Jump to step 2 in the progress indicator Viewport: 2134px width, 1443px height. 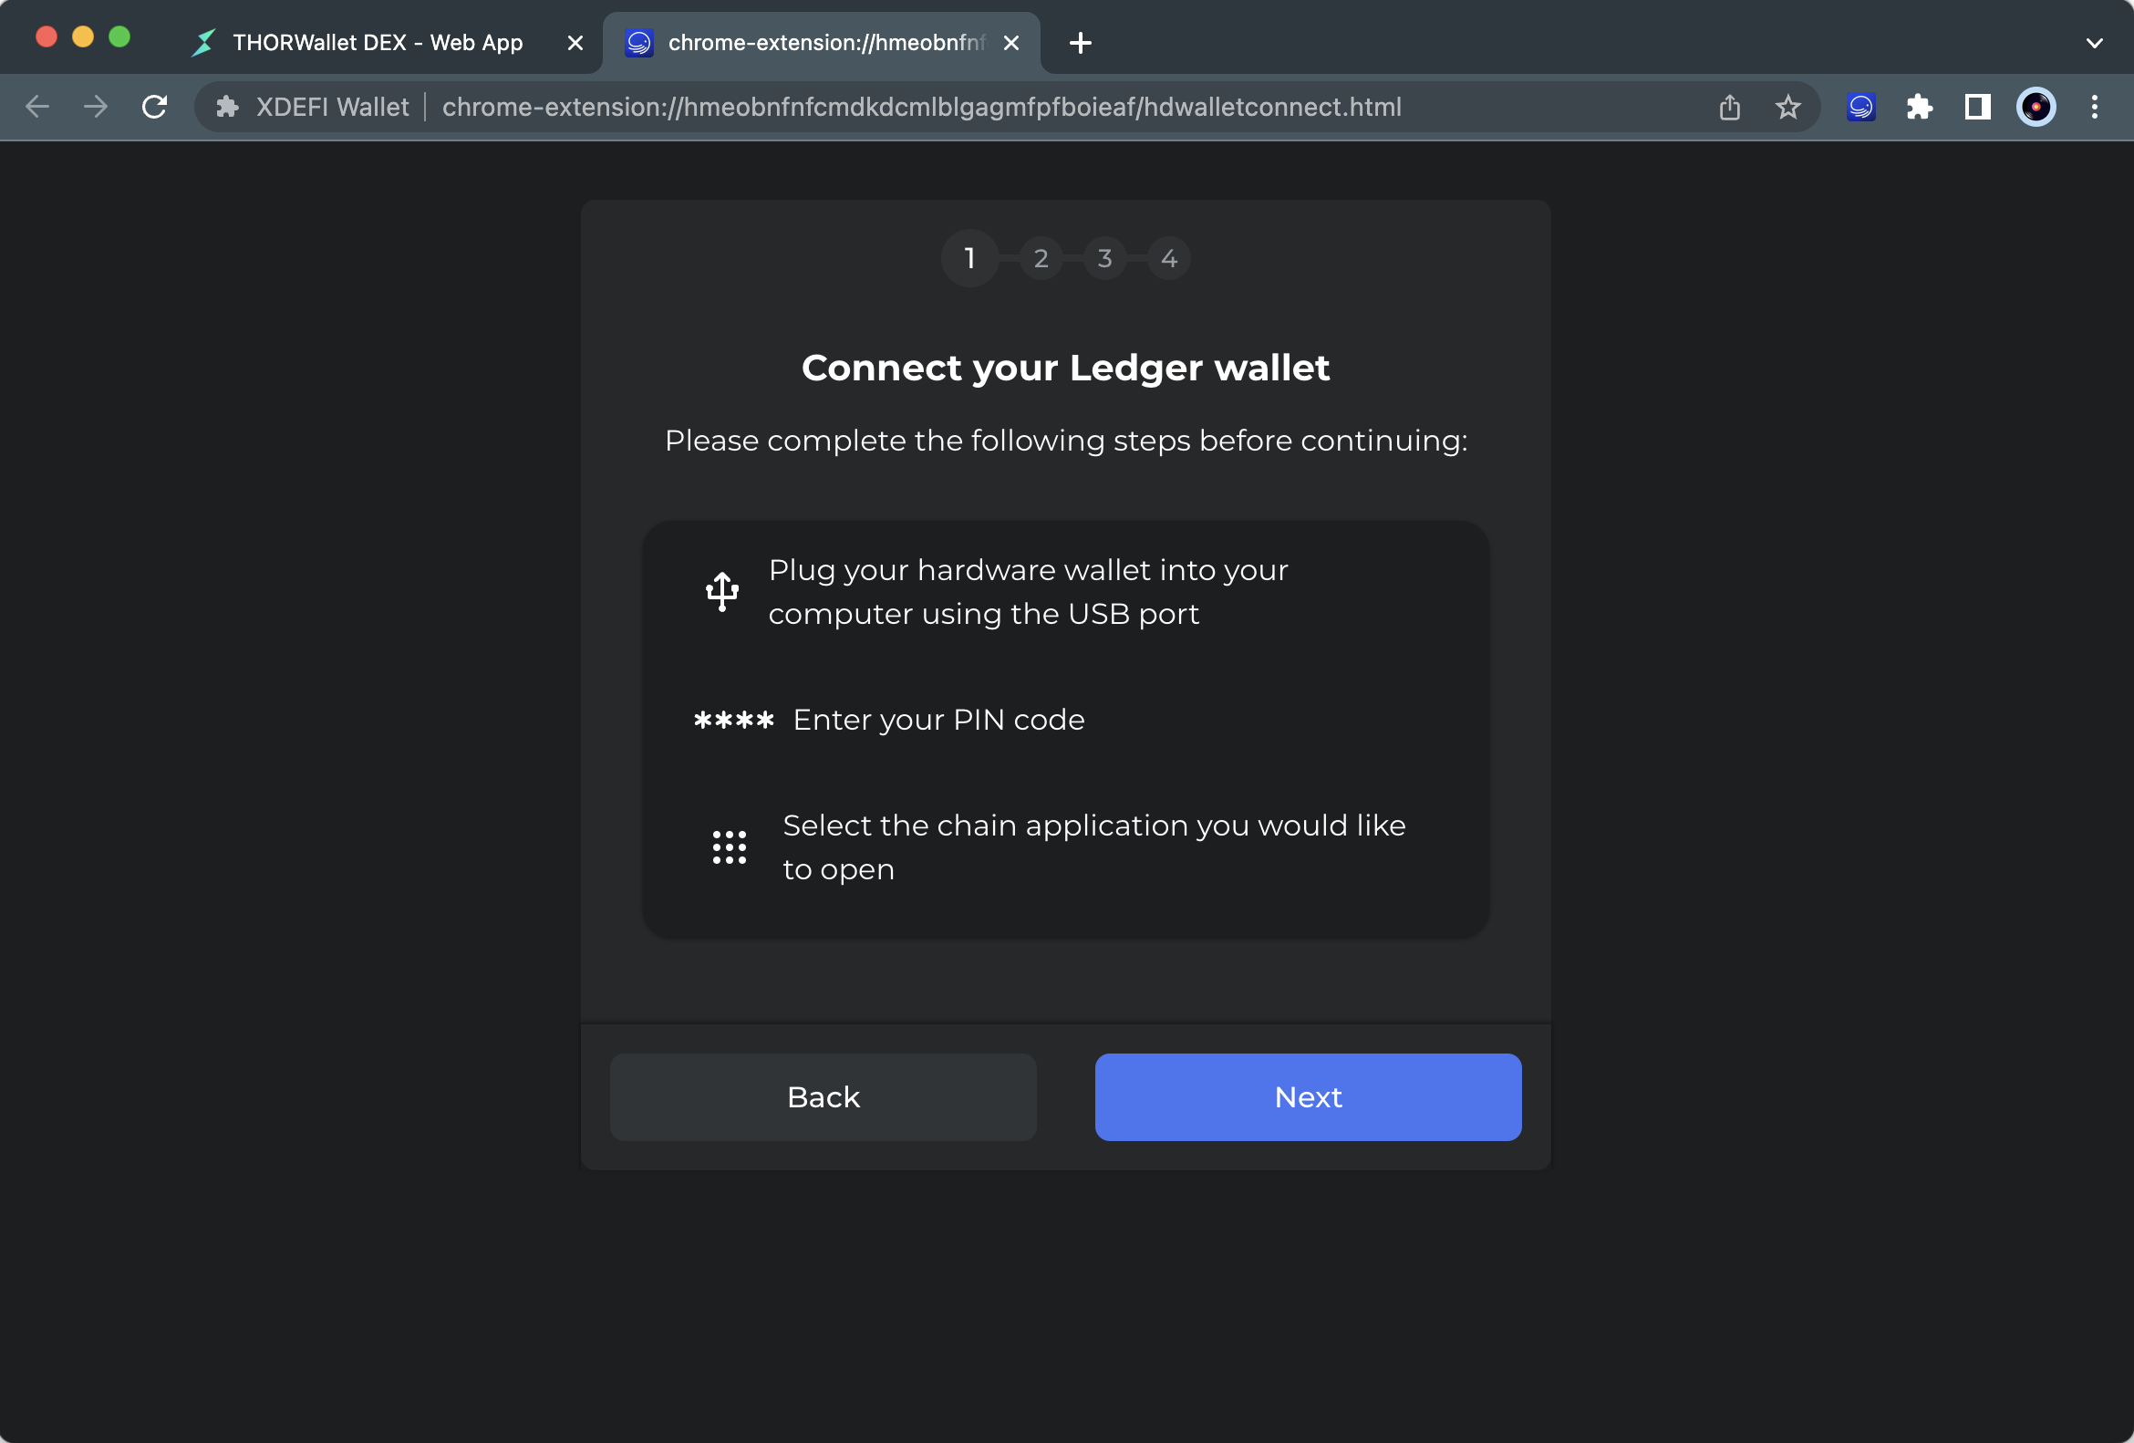[1041, 258]
